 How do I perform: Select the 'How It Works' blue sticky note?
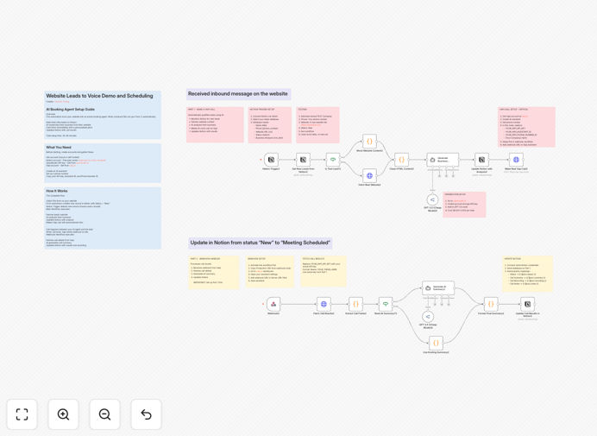tap(103, 218)
